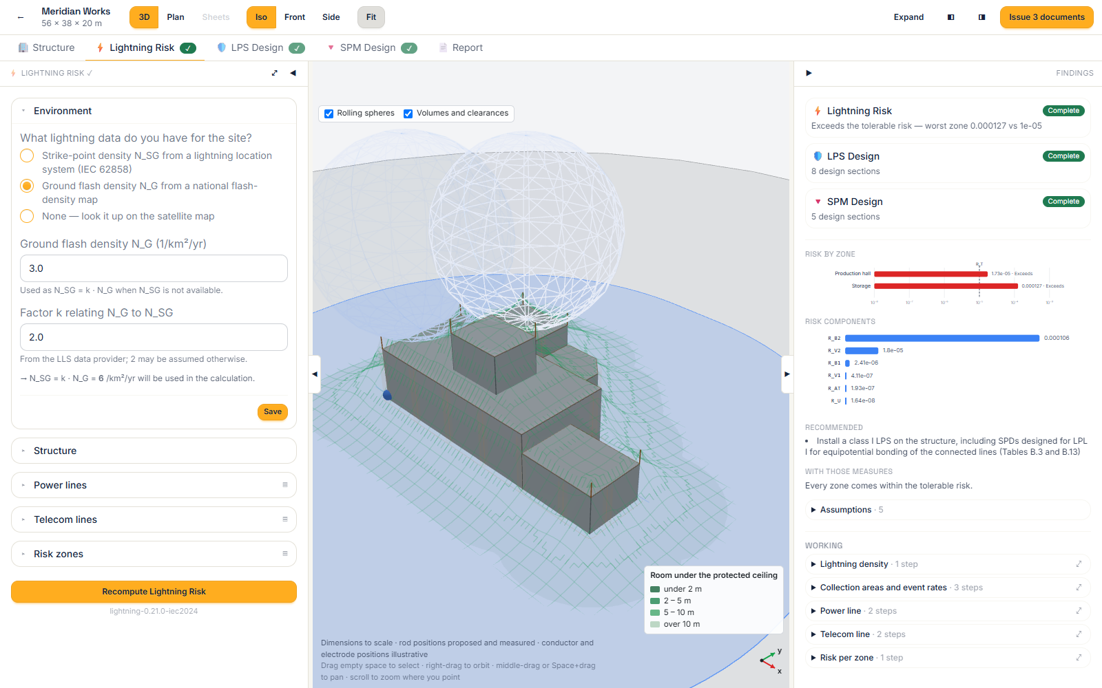Go back using the top-left arrow

coord(21,17)
